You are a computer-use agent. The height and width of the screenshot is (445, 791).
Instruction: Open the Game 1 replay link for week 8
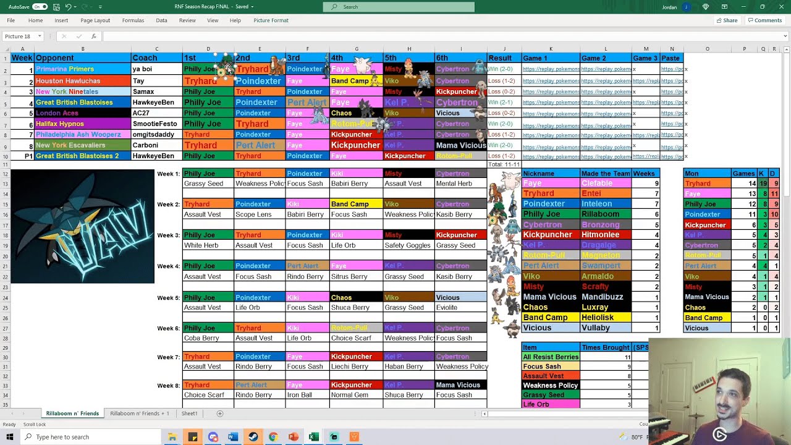point(551,146)
